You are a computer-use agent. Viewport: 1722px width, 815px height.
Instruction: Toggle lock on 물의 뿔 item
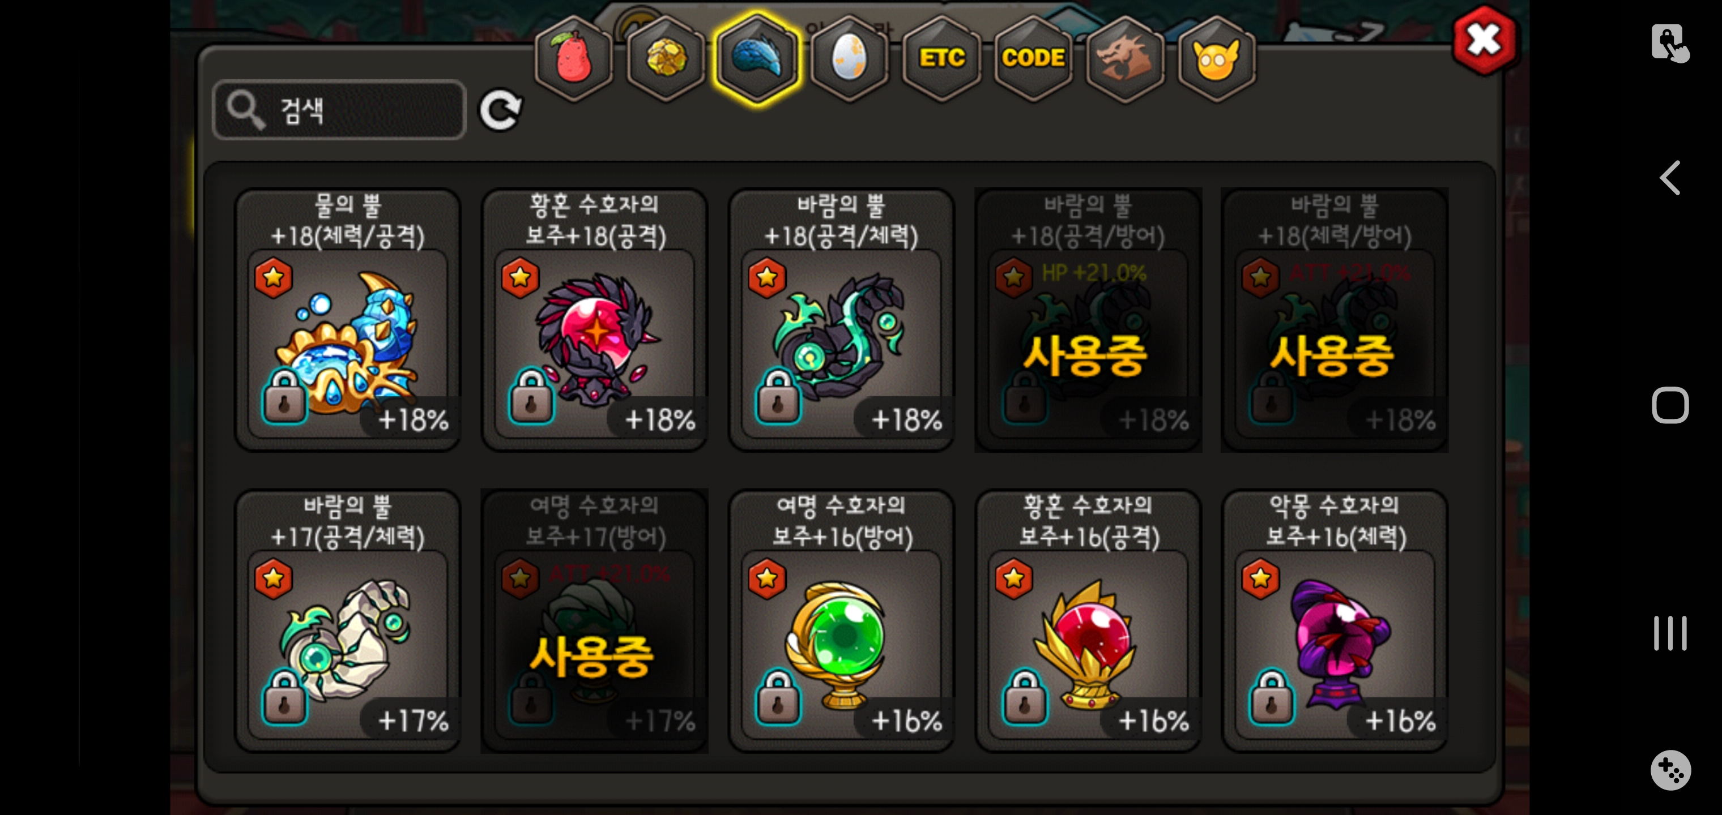tap(284, 397)
